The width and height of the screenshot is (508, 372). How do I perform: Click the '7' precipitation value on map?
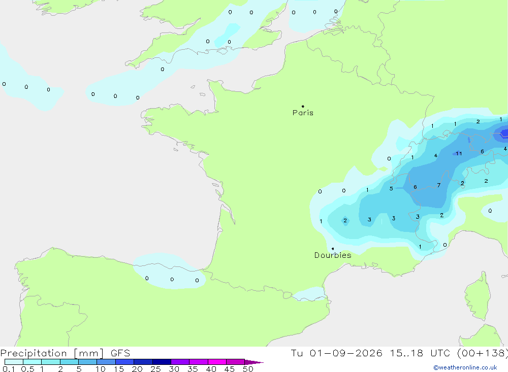tap(439, 185)
